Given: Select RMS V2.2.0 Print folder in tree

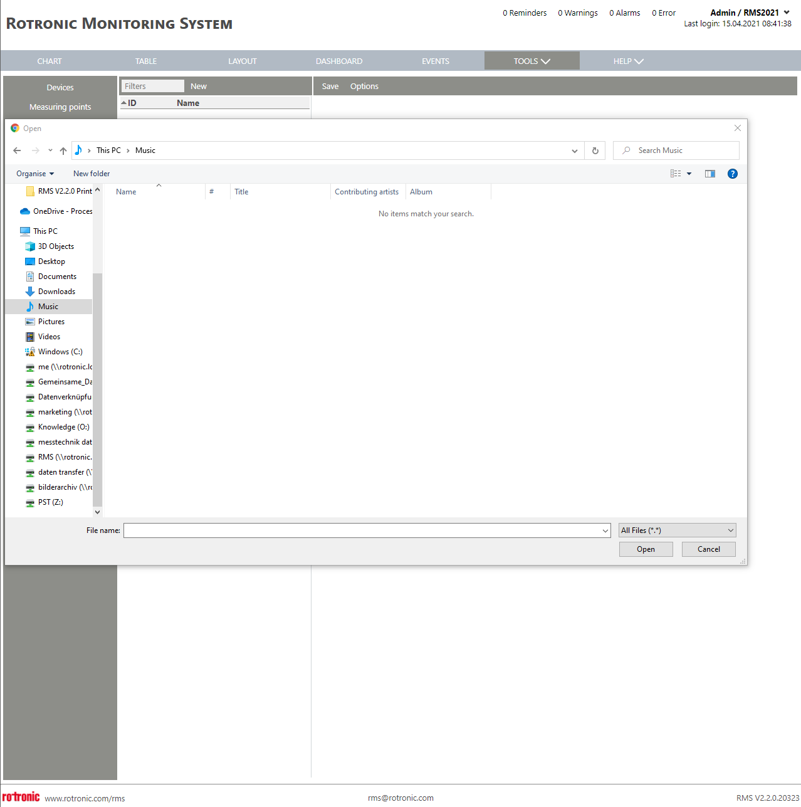Looking at the screenshot, I should pyautogui.click(x=59, y=191).
